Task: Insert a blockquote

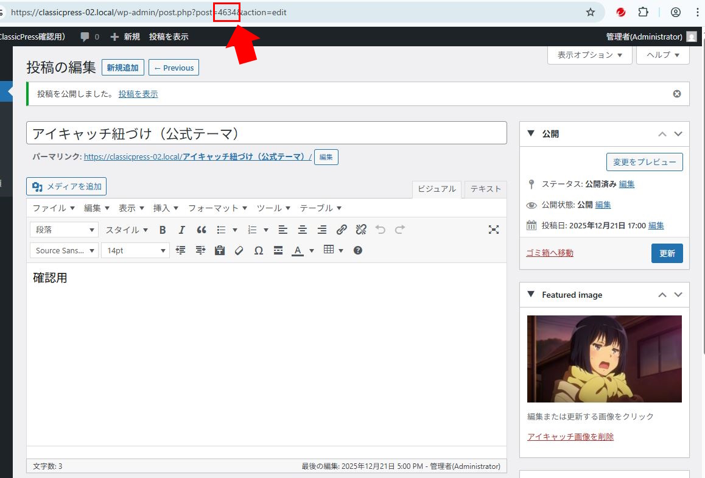Action: click(202, 230)
